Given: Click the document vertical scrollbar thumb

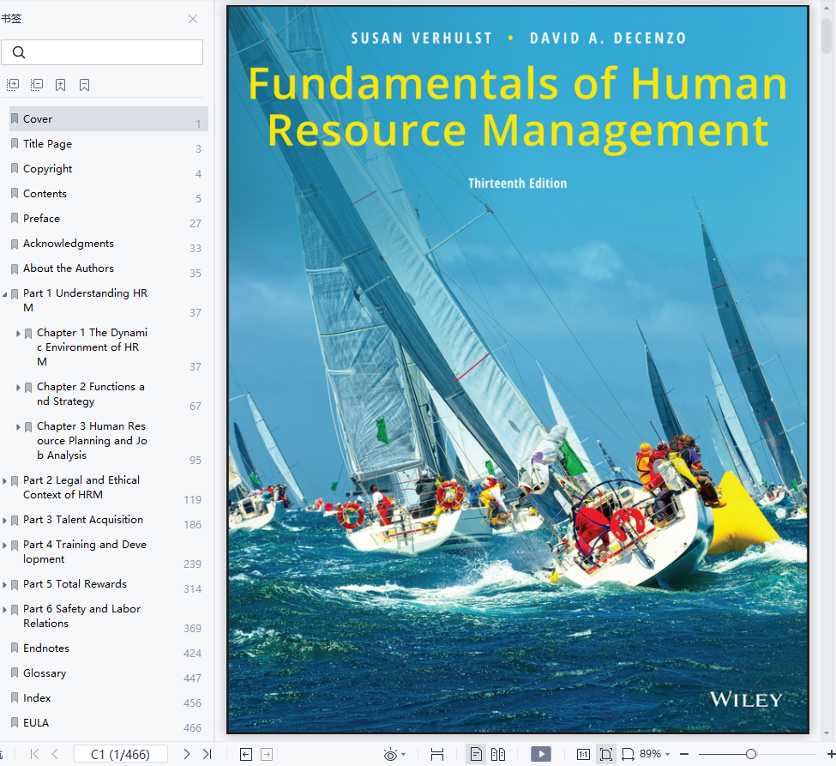Looking at the screenshot, I should pyautogui.click(x=827, y=36).
